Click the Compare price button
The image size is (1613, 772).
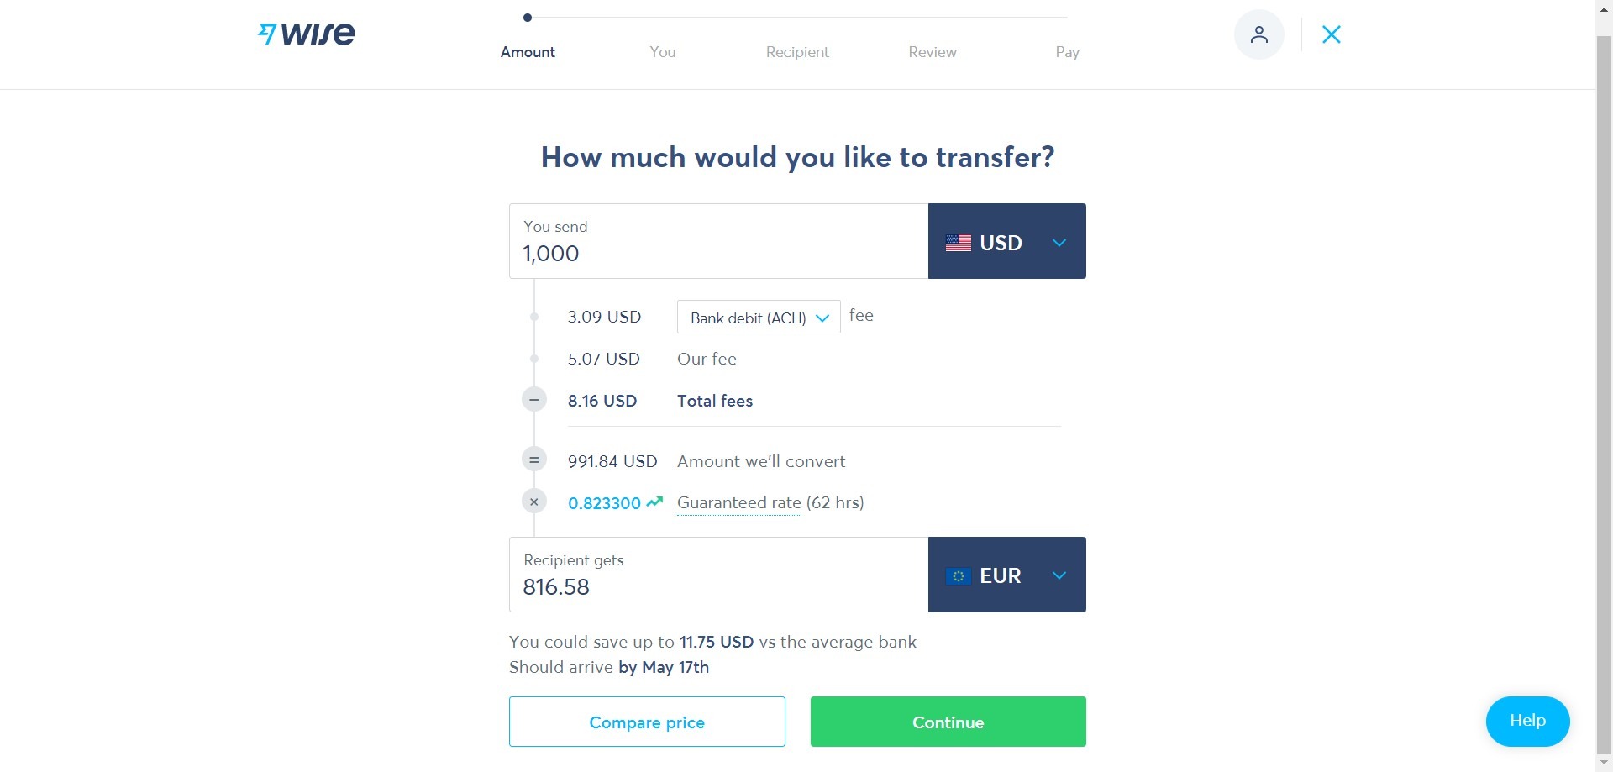[x=647, y=722]
